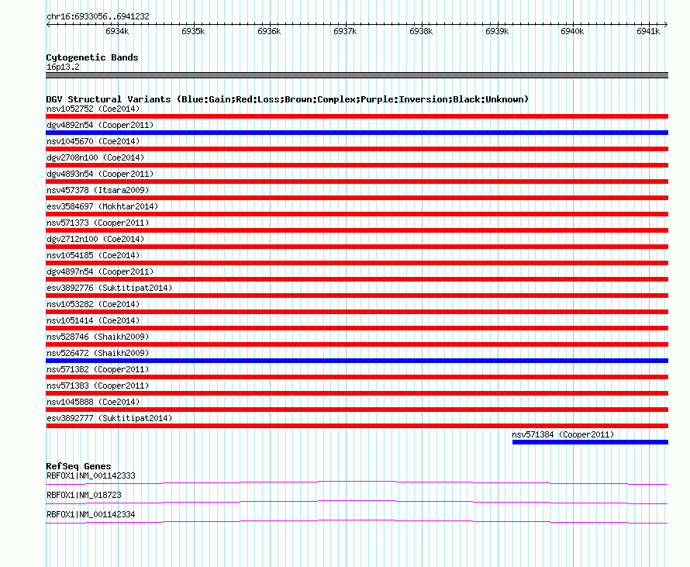Open esv3892777 (Suktitipat2014) label
The image size is (690, 567).
coord(109,418)
